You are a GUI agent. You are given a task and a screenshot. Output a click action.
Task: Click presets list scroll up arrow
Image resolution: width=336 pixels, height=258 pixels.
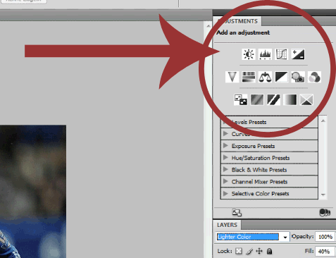point(323,121)
